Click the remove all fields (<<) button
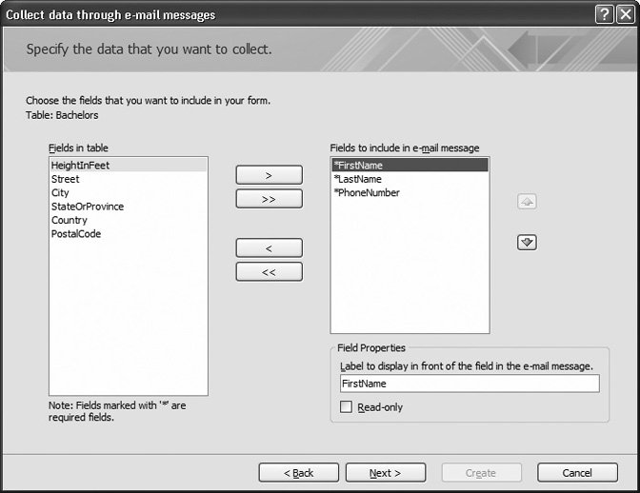The height and width of the screenshot is (493, 640). (269, 271)
